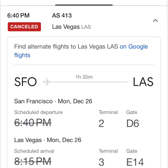Viewport: 168px width, 168px height.
Task: Select the AS 413 flight number
Action: coord(62,15)
